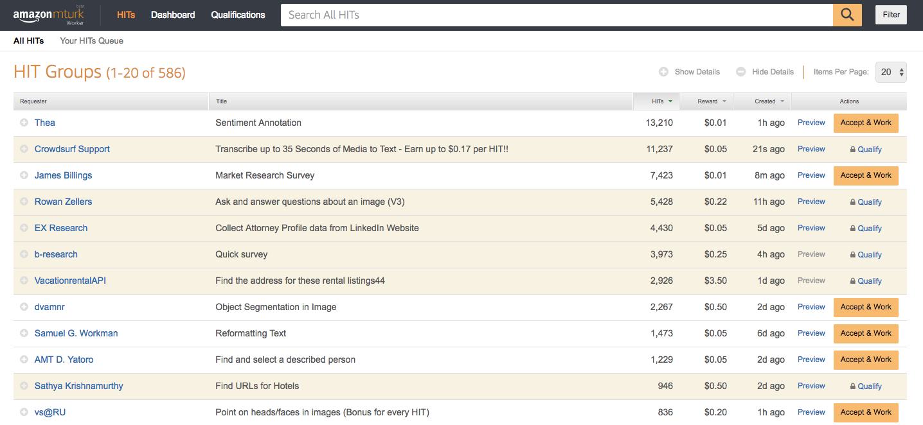
Task: Open the Items Per Page dropdown
Action: click(891, 72)
